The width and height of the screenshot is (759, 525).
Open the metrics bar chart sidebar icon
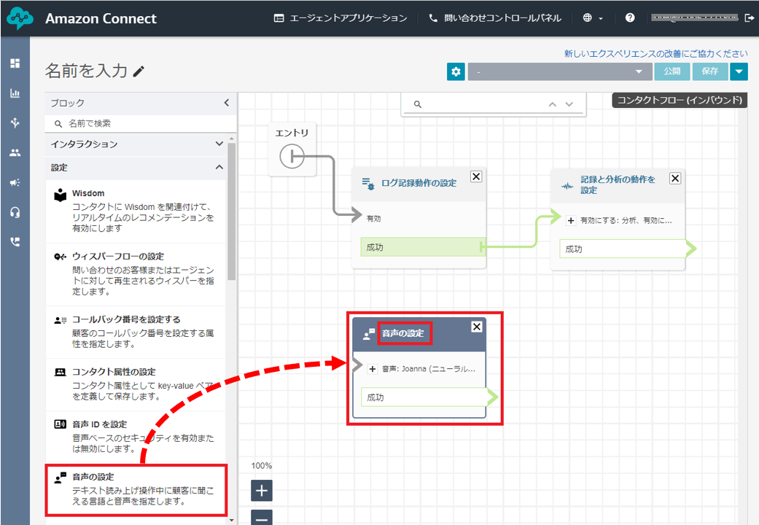pos(15,93)
